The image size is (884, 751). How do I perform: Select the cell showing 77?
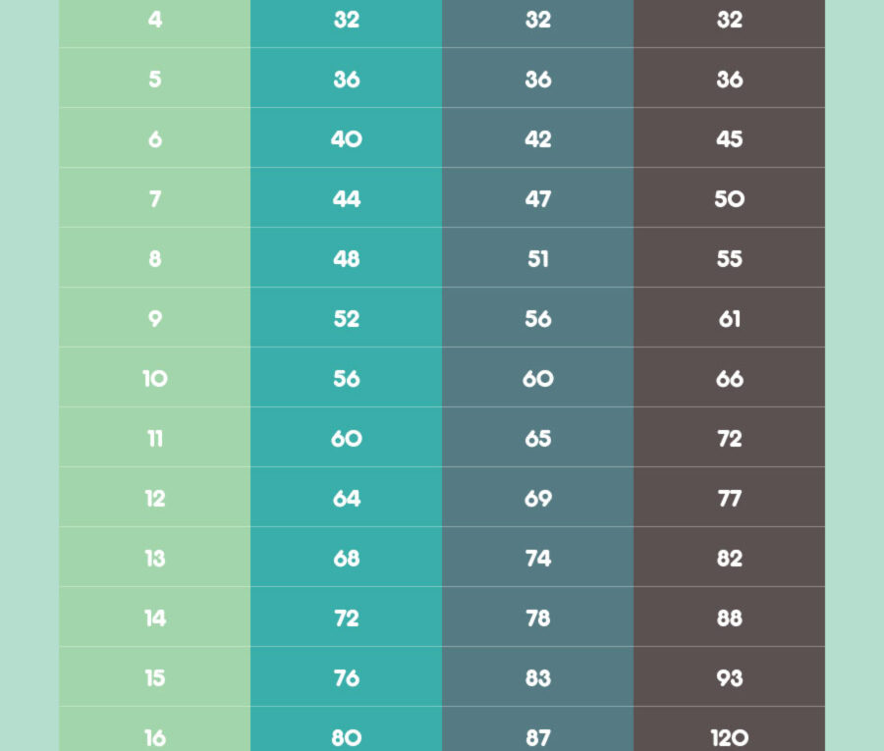pyautogui.click(x=729, y=499)
